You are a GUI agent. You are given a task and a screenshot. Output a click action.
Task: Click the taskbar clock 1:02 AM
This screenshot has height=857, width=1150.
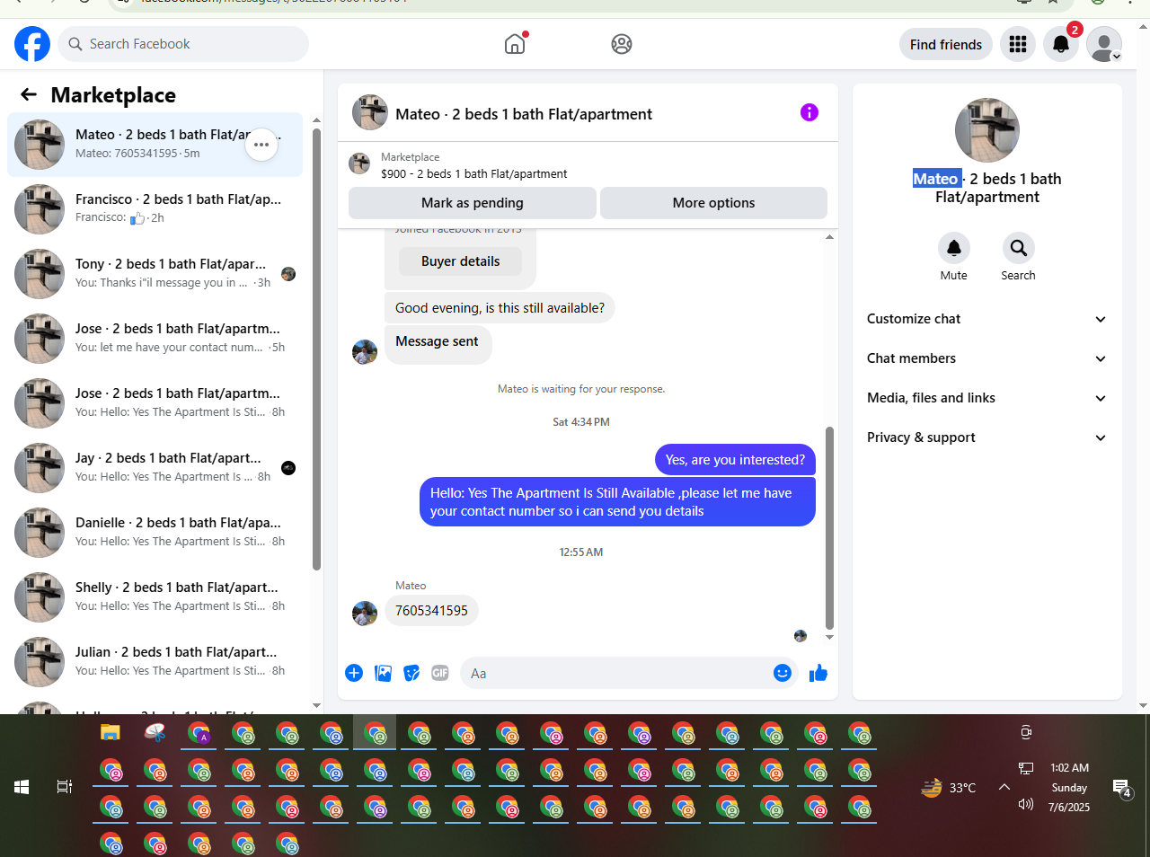1069,768
